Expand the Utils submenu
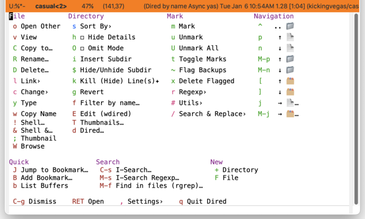Image resolution: width=365 pixels, height=219 pixels. (190, 102)
